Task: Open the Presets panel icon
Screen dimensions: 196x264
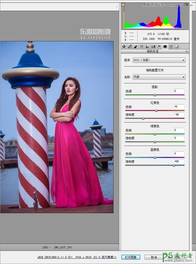Action: pyautogui.click(x=171, y=46)
